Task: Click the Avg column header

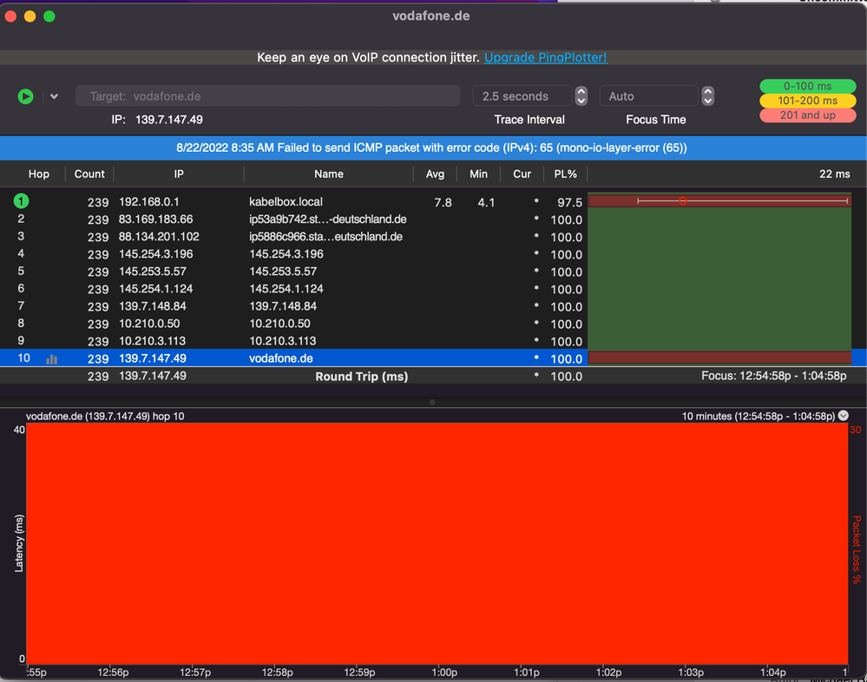Action: pyautogui.click(x=435, y=174)
